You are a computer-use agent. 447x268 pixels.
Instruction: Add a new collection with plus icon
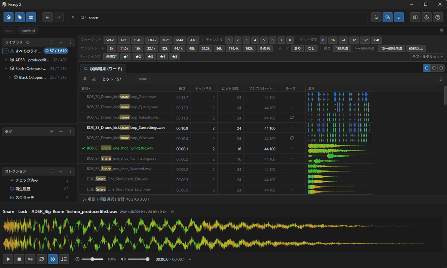(x=61, y=171)
